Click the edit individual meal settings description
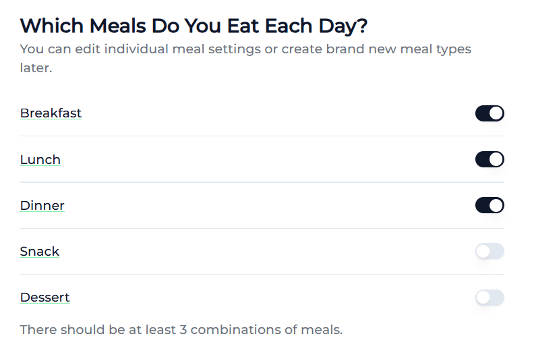534x361 pixels. (245, 49)
